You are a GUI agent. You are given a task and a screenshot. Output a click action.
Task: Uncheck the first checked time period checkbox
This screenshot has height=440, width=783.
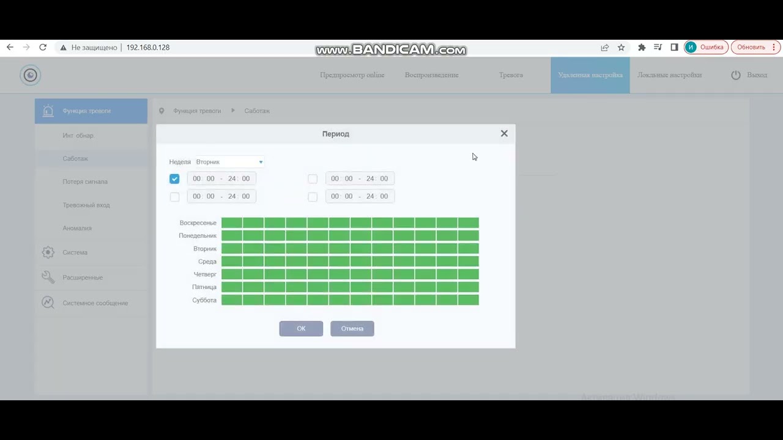[x=174, y=179]
